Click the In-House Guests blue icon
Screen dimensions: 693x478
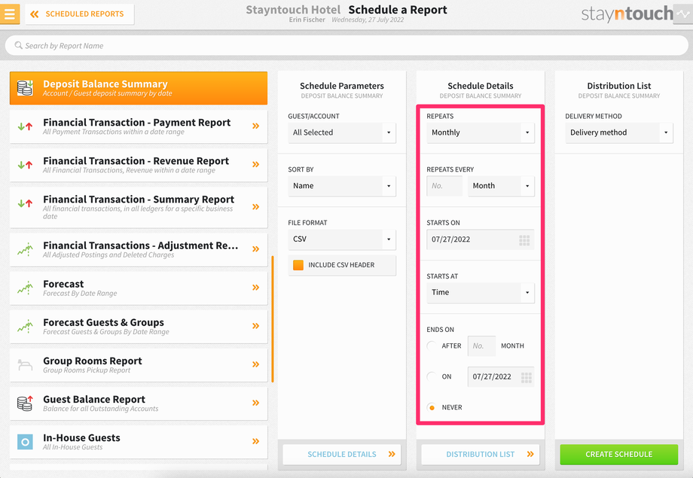click(25, 441)
